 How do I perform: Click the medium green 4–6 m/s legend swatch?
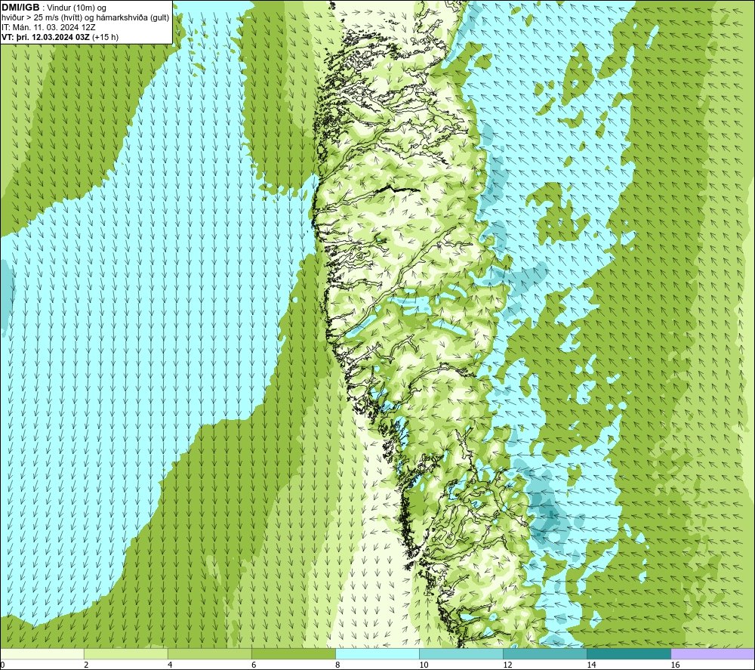(x=210, y=653)
